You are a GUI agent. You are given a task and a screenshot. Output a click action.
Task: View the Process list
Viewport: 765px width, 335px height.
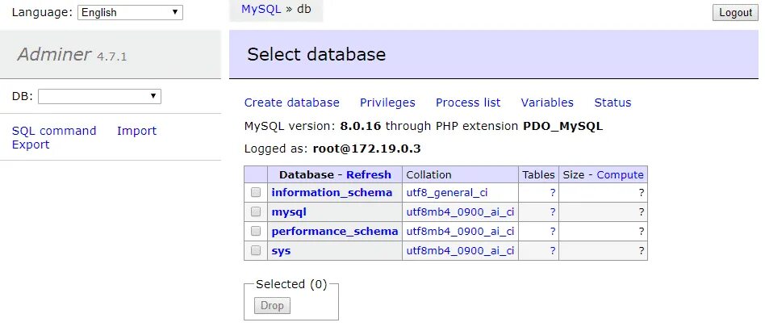point(468,103)
